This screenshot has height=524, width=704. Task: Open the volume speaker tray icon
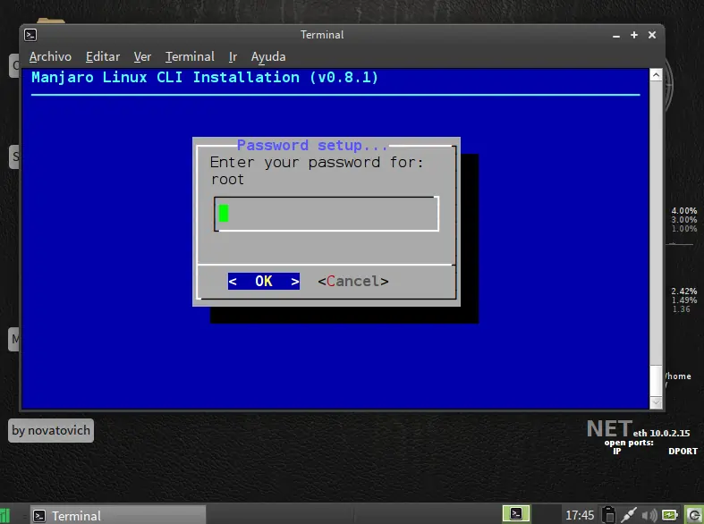[x=649, y=515]
